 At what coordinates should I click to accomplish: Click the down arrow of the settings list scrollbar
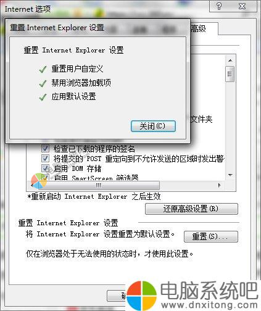pos(230,175)
